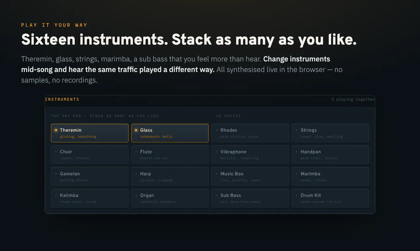
Task: Select the Flute pad
Action: [170, 155]
